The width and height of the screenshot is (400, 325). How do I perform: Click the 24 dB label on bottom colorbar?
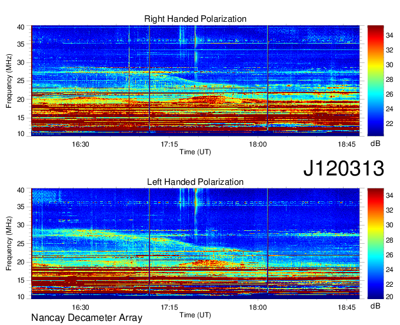point(389,270)
